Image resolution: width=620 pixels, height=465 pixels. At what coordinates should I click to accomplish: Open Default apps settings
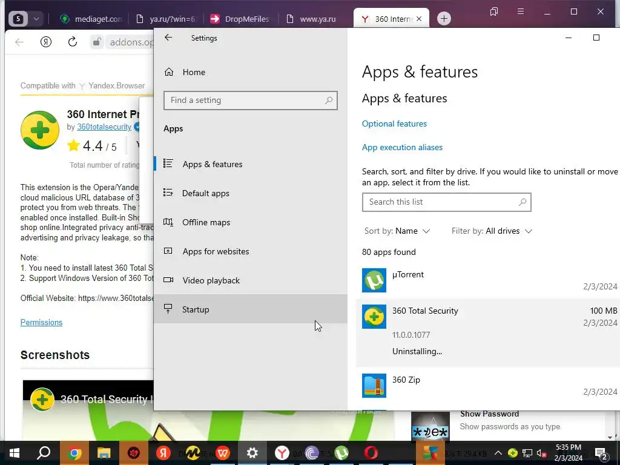point(251,193)
